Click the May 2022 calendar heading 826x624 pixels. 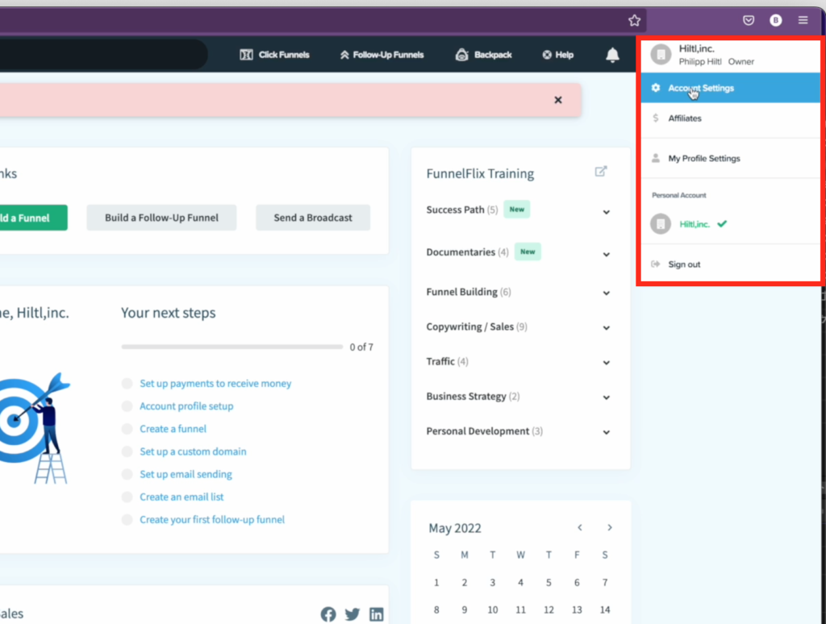[x=455, y=528]
